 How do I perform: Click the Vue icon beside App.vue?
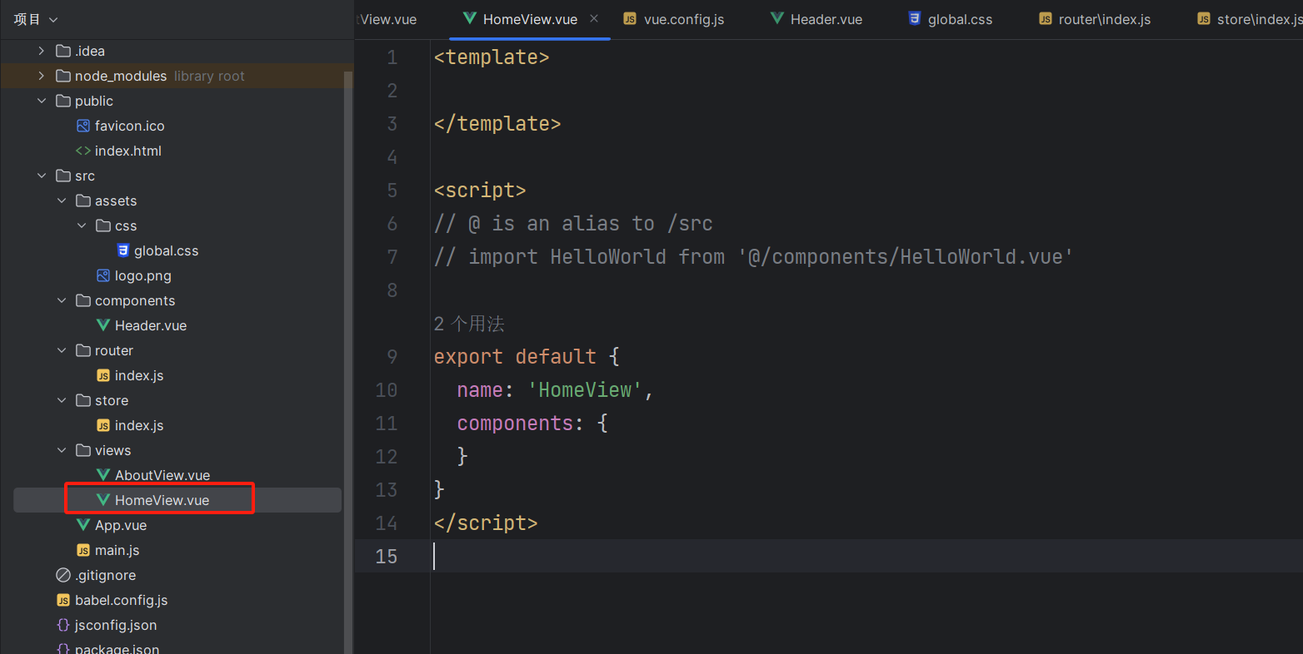83,525
